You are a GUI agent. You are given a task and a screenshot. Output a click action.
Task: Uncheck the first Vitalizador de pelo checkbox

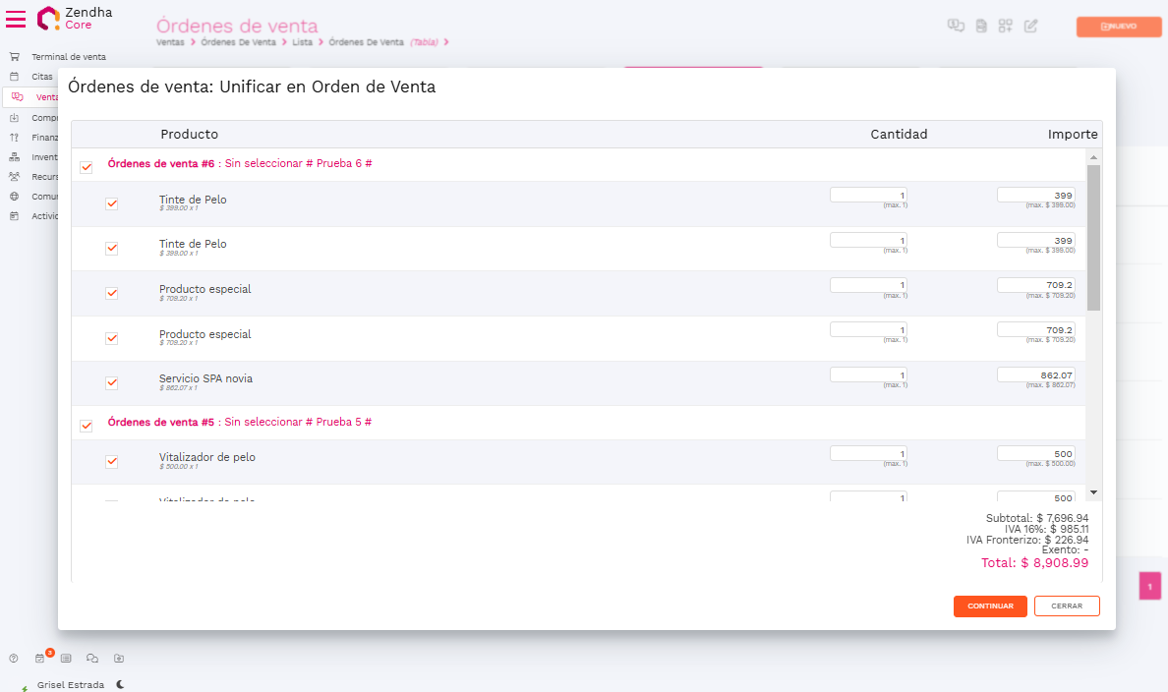point(112,462)
